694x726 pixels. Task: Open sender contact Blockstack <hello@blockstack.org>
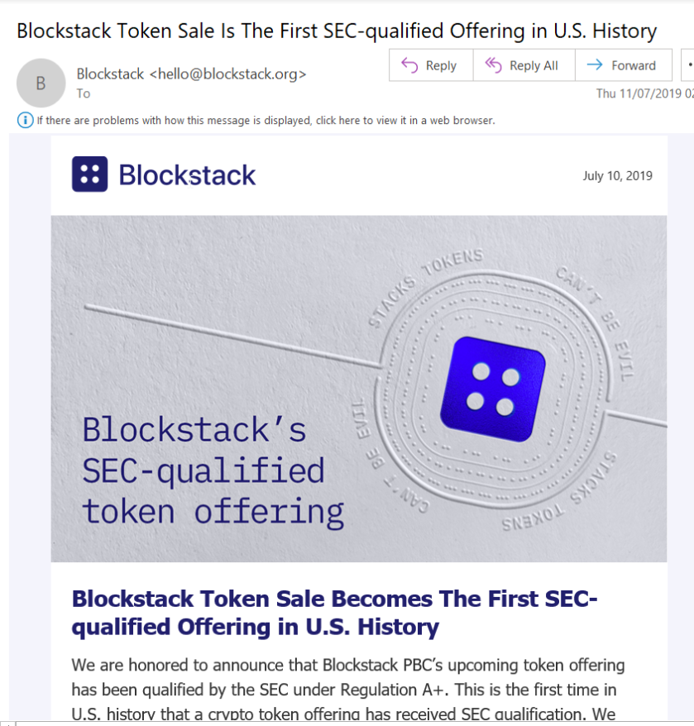[x=191, y=74]
